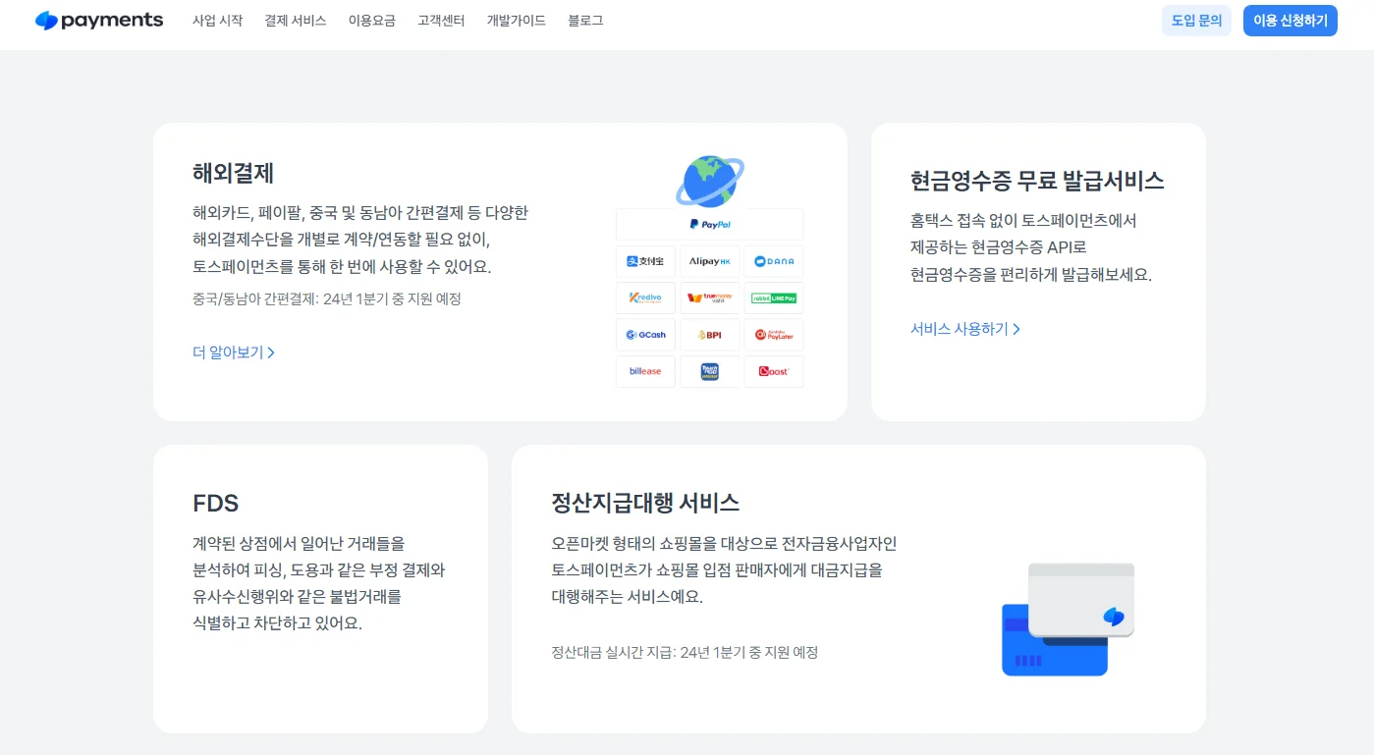
Task: Select the Kredivo payment icon
Action: pyautogui.click(x=645, y=297)
